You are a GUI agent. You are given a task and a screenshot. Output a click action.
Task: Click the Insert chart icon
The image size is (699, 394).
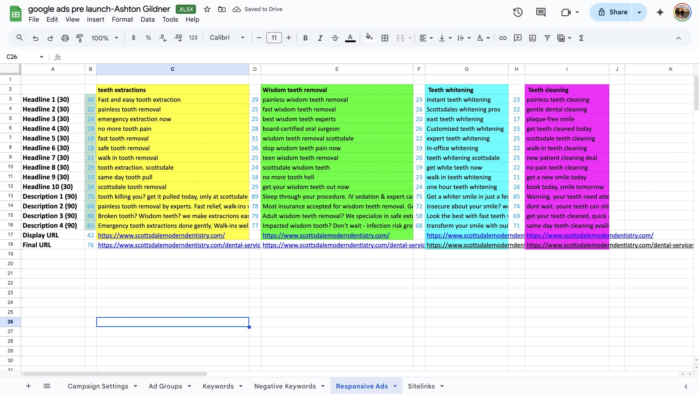pos(532,38)
